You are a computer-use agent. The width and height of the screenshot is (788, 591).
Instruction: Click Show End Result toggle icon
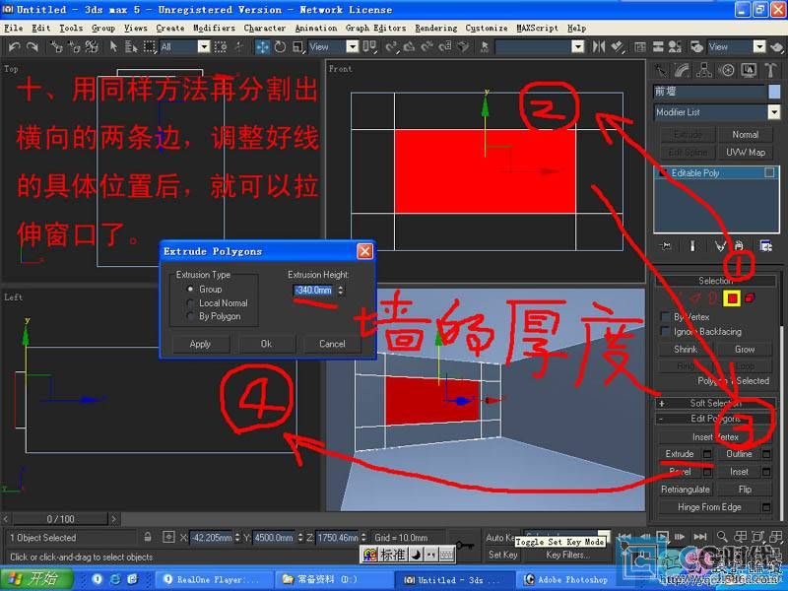click(x=692, y=245)
